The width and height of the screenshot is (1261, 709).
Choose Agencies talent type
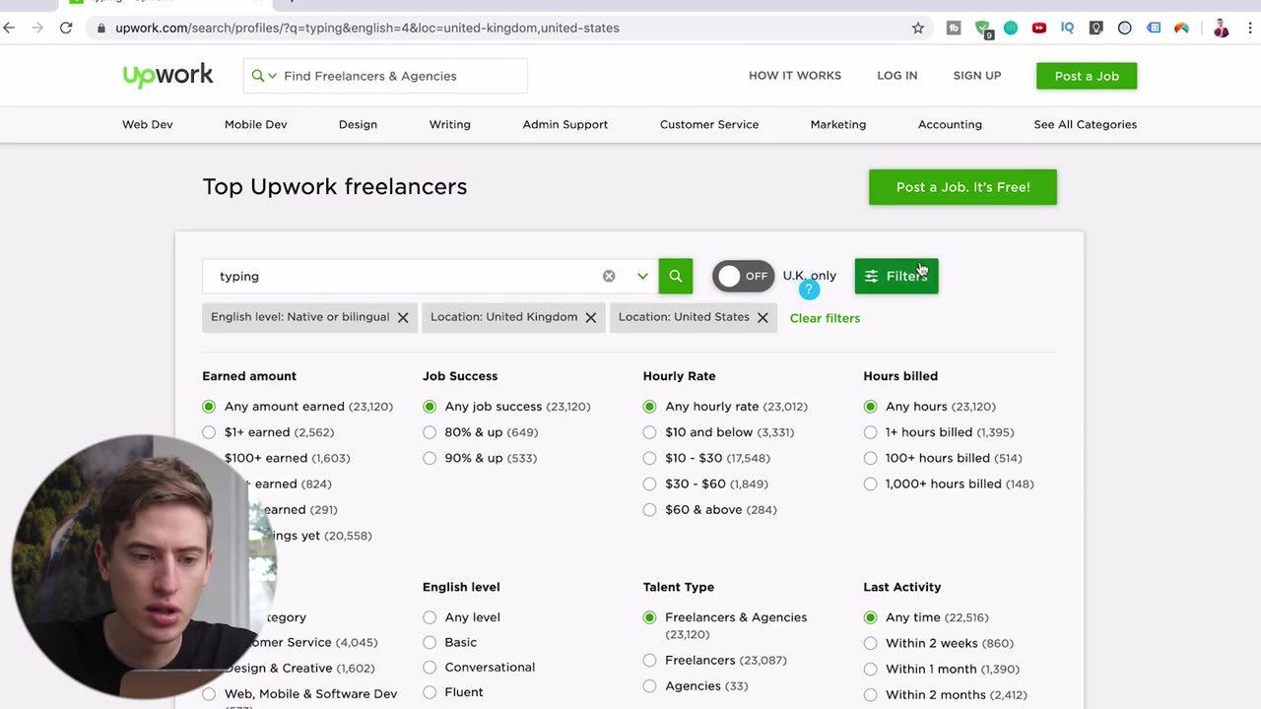[649, 686]
